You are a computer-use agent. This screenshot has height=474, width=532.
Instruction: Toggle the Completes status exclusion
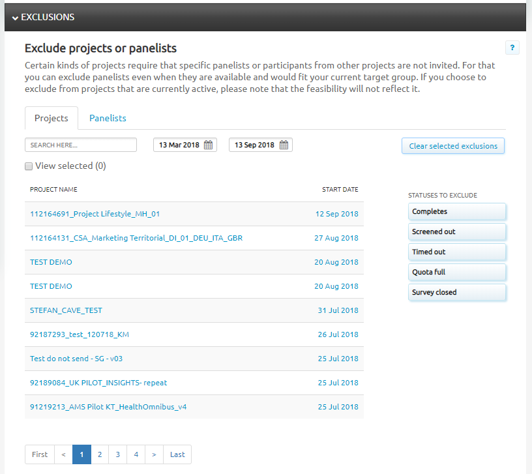457,212
